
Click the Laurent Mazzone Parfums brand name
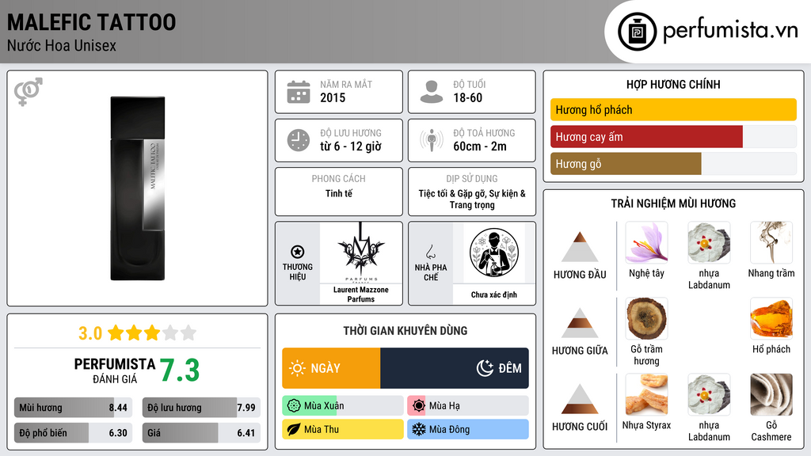[360, 294]
